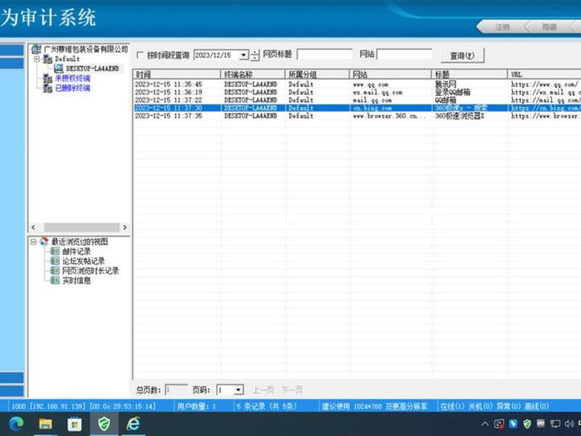
Task: Sort by the 网站 column header
Action: 391,74
